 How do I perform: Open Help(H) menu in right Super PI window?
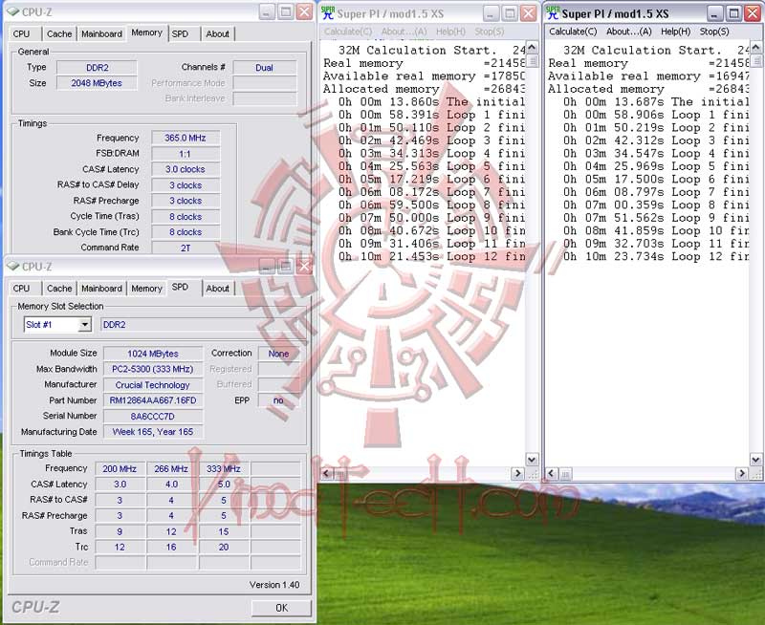click(x=675, y=32)
